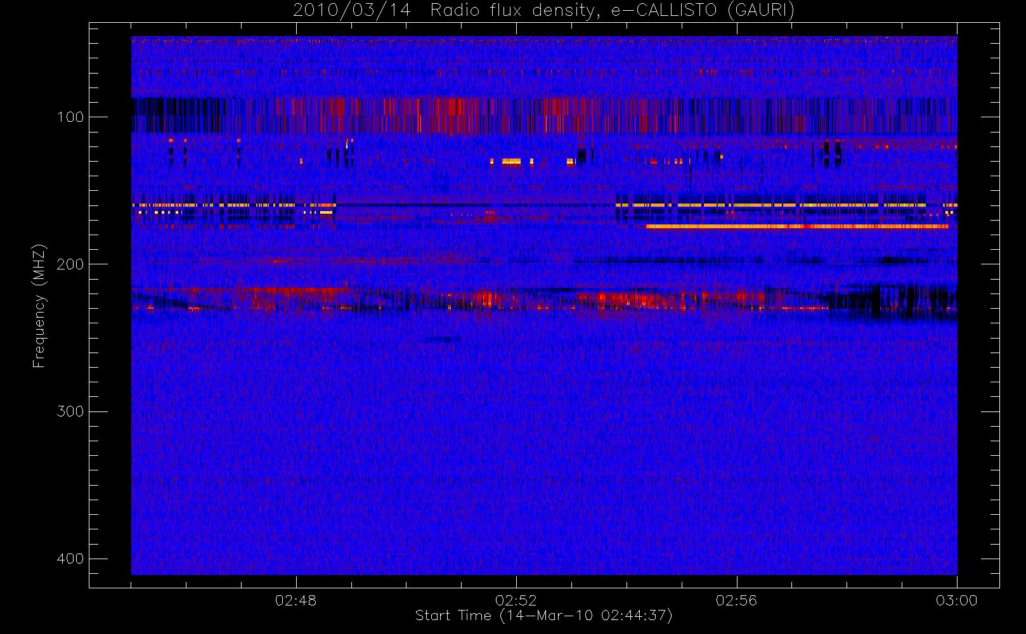Click the long bright orange band near 175 MHz
Screen dimensions: 1026x634
click(x=797, y=226)
